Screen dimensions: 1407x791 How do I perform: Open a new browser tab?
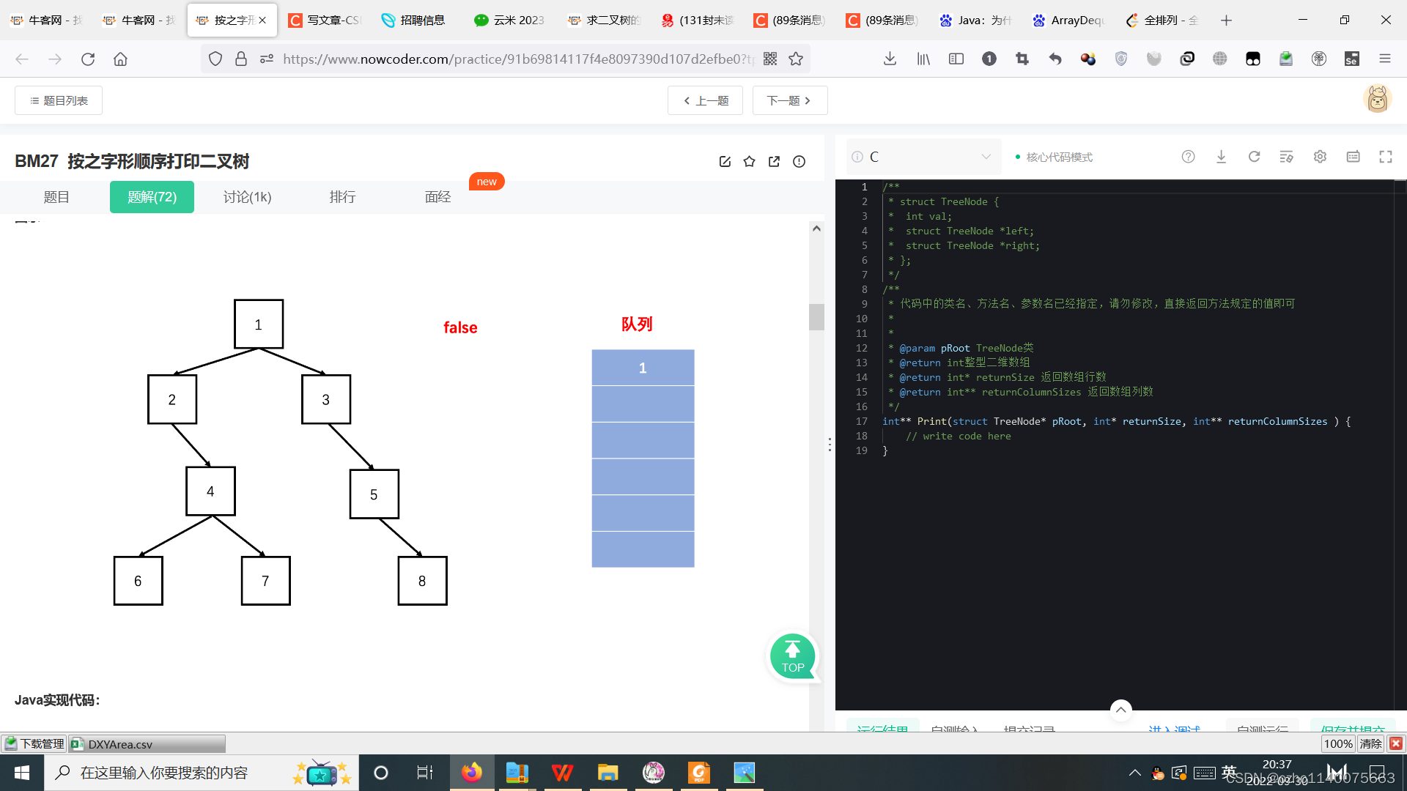(x=1226, y=21)
